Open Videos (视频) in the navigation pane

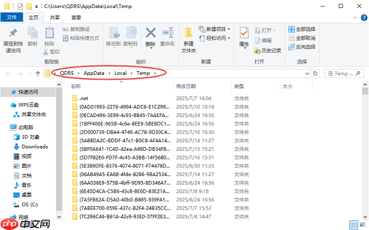[x=23, y=156]
